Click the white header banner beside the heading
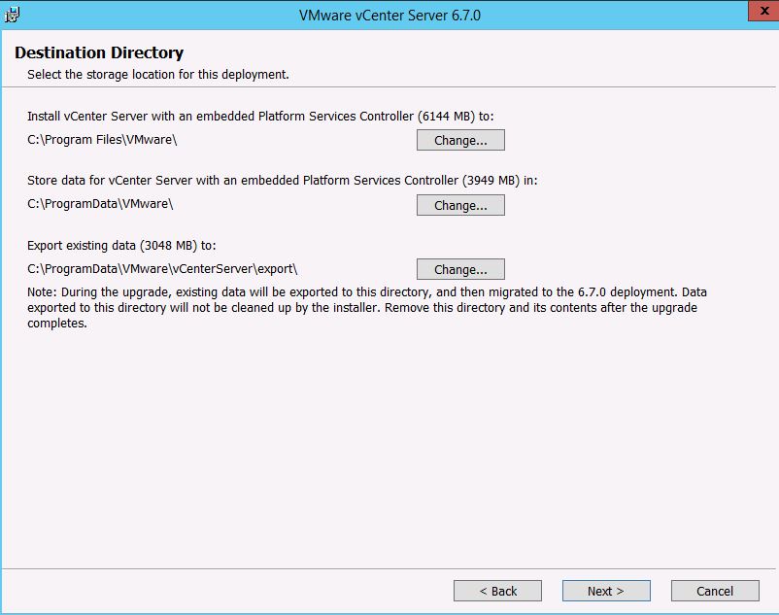 click(534, 60)
